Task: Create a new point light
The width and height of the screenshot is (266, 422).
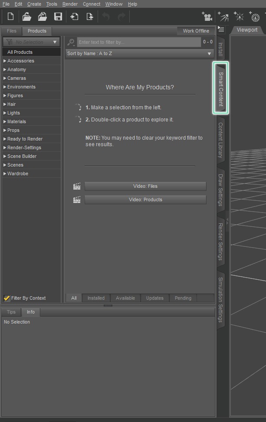Action: (x=239, y=16)
